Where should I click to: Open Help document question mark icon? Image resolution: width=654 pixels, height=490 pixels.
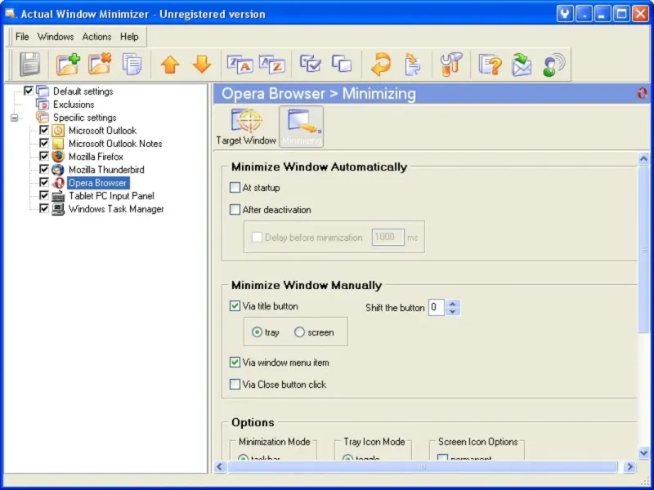tap(490, 65)
